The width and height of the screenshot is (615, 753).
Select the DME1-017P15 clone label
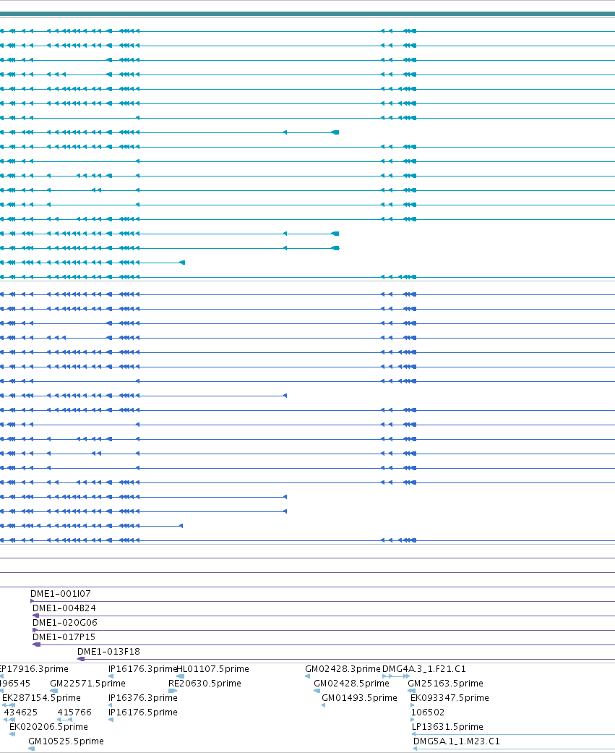click(x=64, y=637)
